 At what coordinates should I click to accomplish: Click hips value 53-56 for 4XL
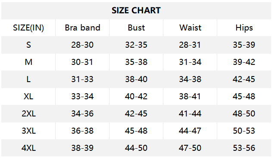244,148
